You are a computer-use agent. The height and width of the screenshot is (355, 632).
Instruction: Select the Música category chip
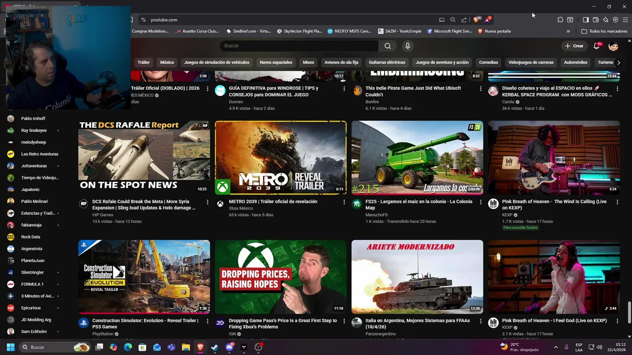pos(167,62)
